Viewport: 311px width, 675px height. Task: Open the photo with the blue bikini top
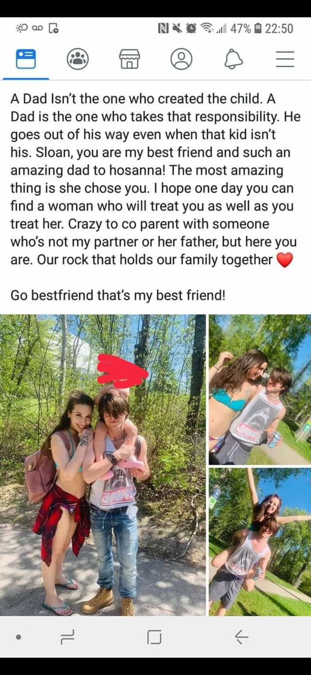260,389
